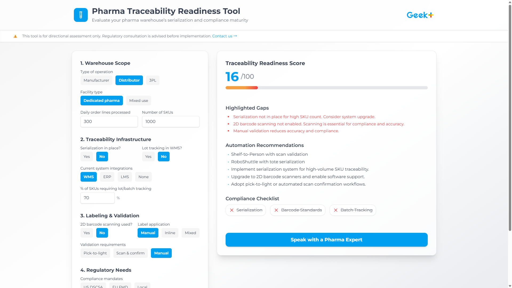The image size is (512, 288).
Task: Turn on lot tracking in WMS
Action: pos(148,157)
